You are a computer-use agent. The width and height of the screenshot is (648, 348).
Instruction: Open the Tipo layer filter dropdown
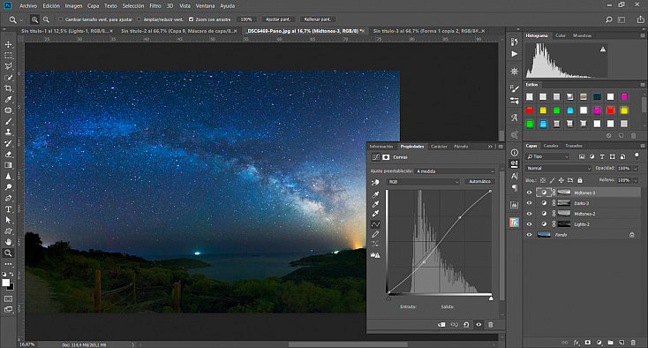pos(547,156)
